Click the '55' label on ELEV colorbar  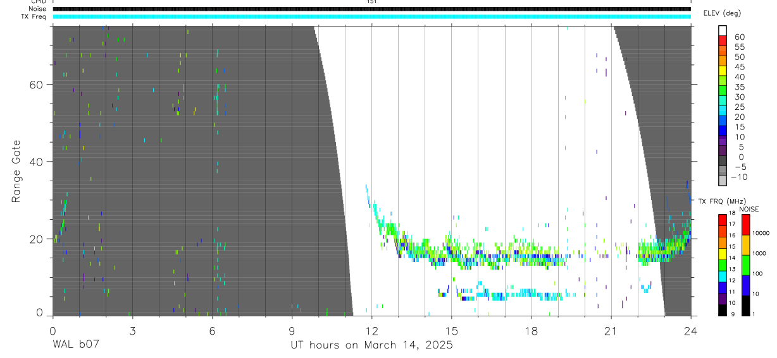pos(740,47)
